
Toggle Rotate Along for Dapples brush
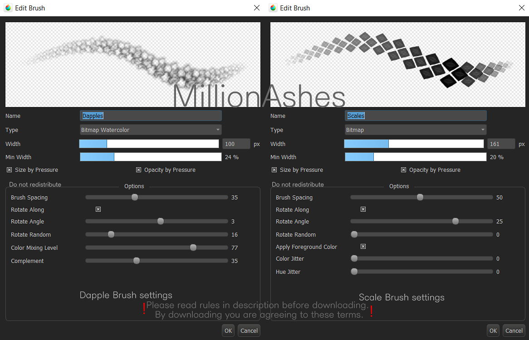pos(98,209)
